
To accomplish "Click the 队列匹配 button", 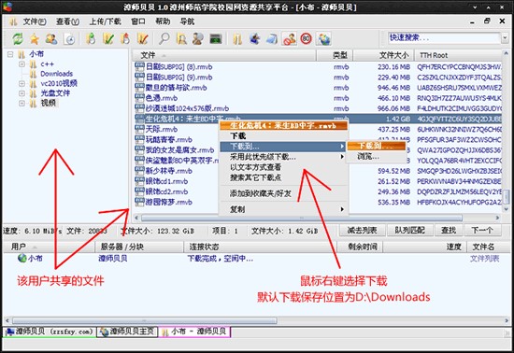I will pos(409,231).
